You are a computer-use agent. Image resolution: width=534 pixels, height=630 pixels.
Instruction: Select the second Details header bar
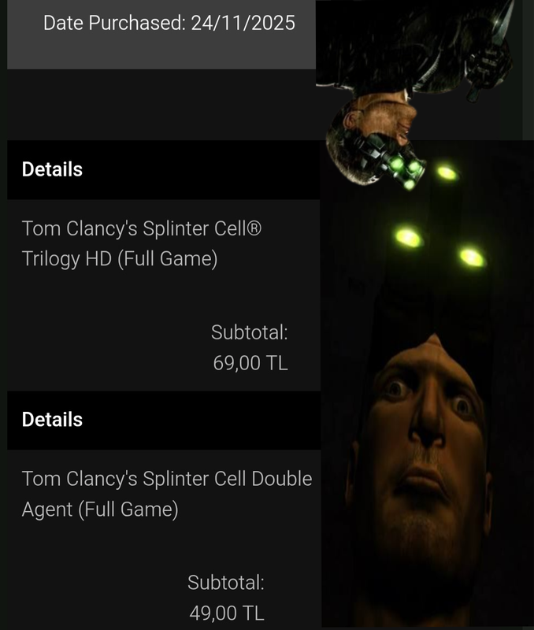pos(164,420)
